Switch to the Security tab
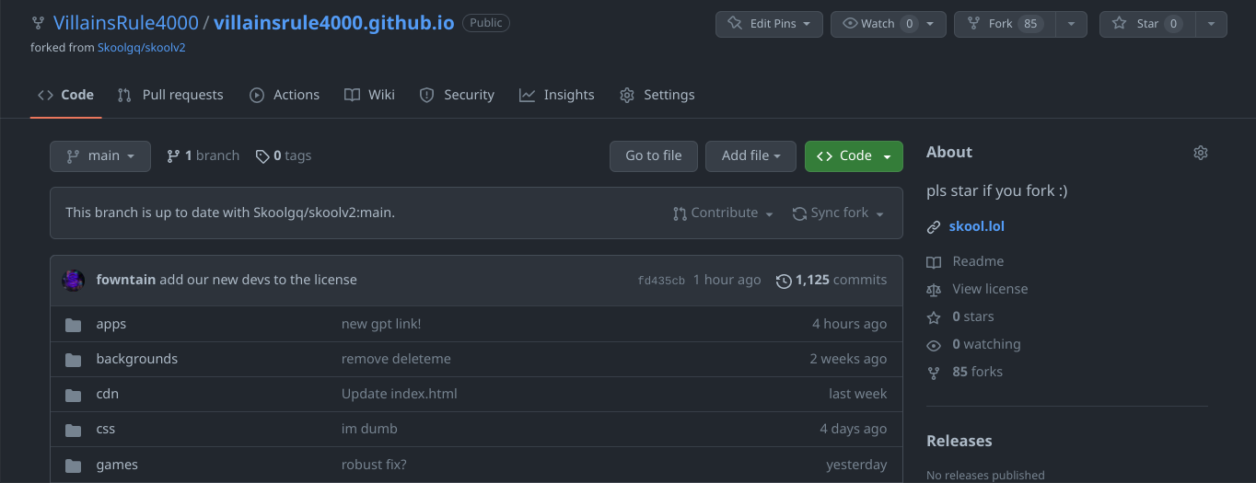Image resolution: width=1256 pixels, height=483 pixels. [x=457, y=95]
